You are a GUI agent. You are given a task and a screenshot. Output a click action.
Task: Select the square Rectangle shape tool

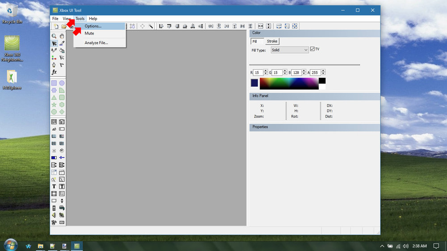[54, 83]
